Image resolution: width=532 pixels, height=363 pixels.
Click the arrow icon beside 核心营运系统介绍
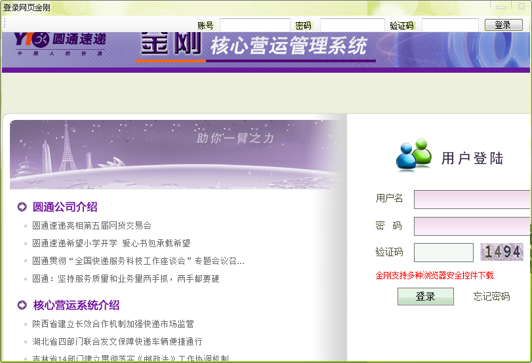[22, 305]
